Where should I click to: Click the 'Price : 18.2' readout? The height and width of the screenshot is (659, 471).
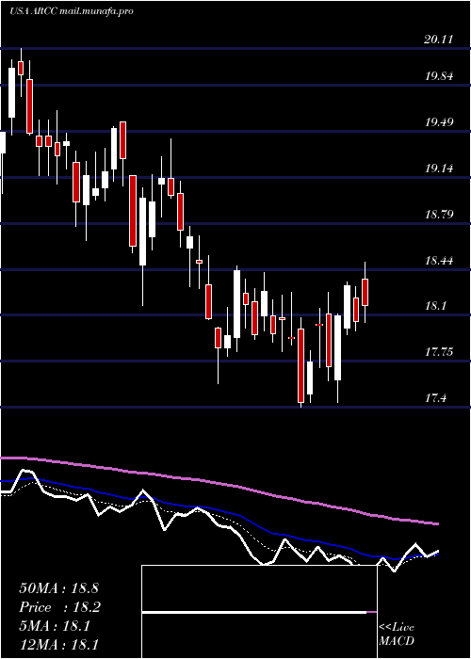(x=60, y=607)
